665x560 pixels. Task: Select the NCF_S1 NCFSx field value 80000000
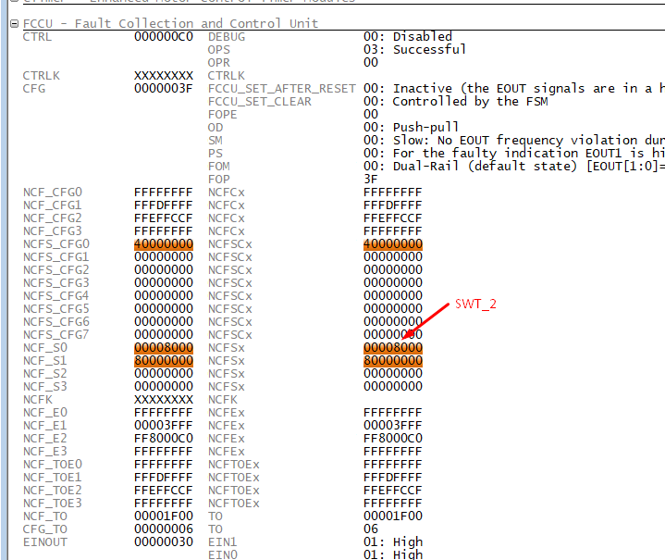click(x=393, y=360)
